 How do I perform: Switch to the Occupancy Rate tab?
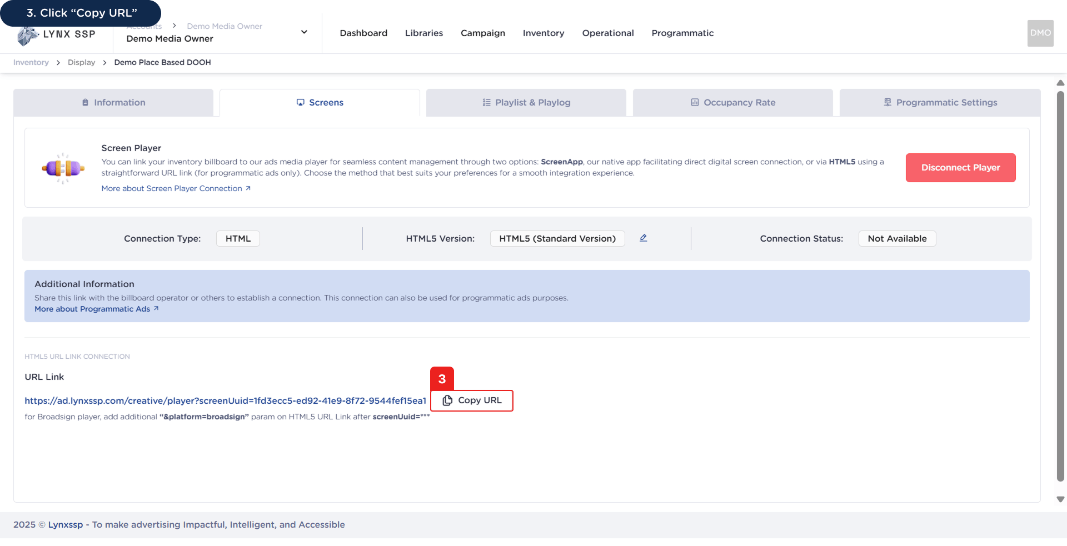733,103
